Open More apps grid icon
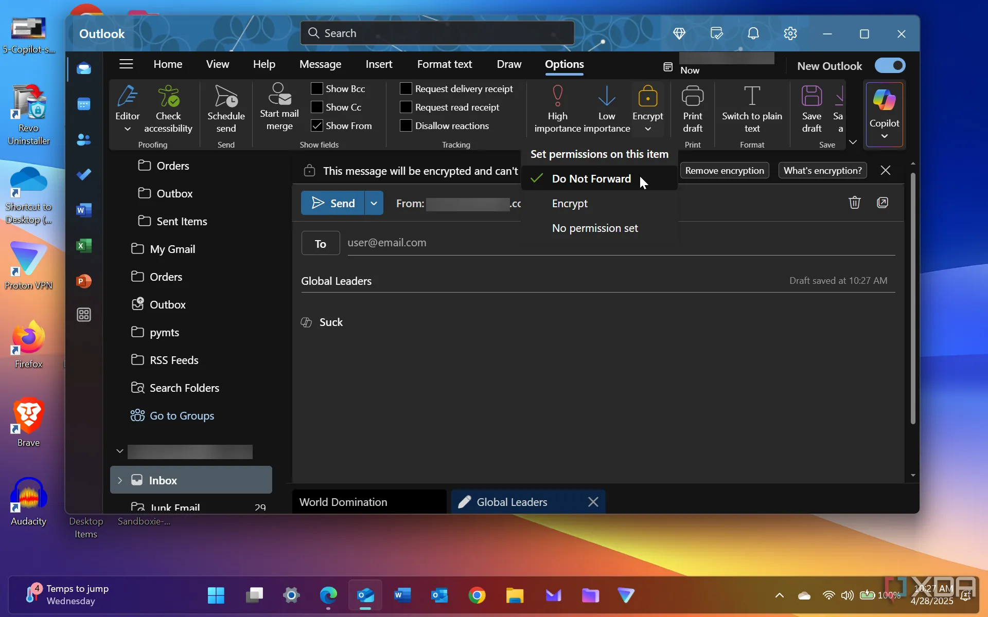This screenshot has width=988, height=617. pyautogui.click(x=84, y=315)
